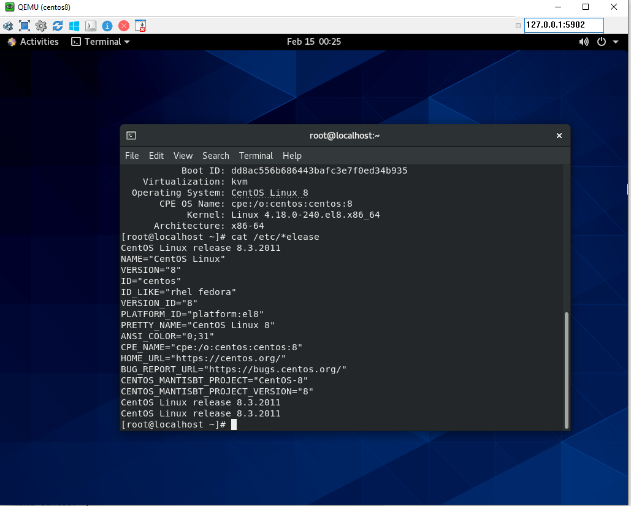Click the volume speaker icon in top bar
This screenshot has width=631, height=506.
[x=583, y=42]
